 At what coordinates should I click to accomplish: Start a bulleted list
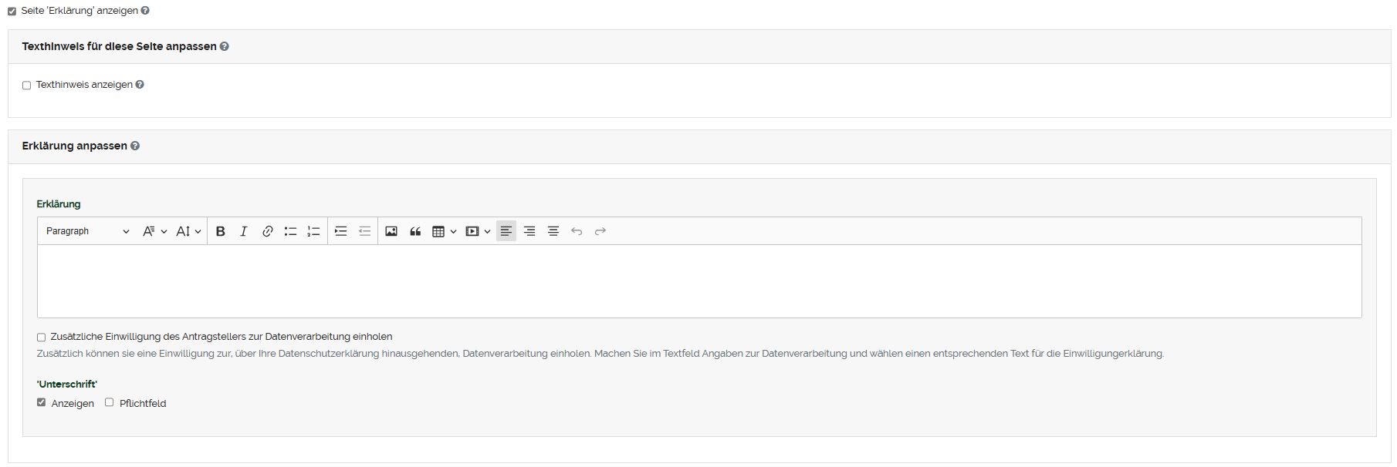tap(290, 231)
